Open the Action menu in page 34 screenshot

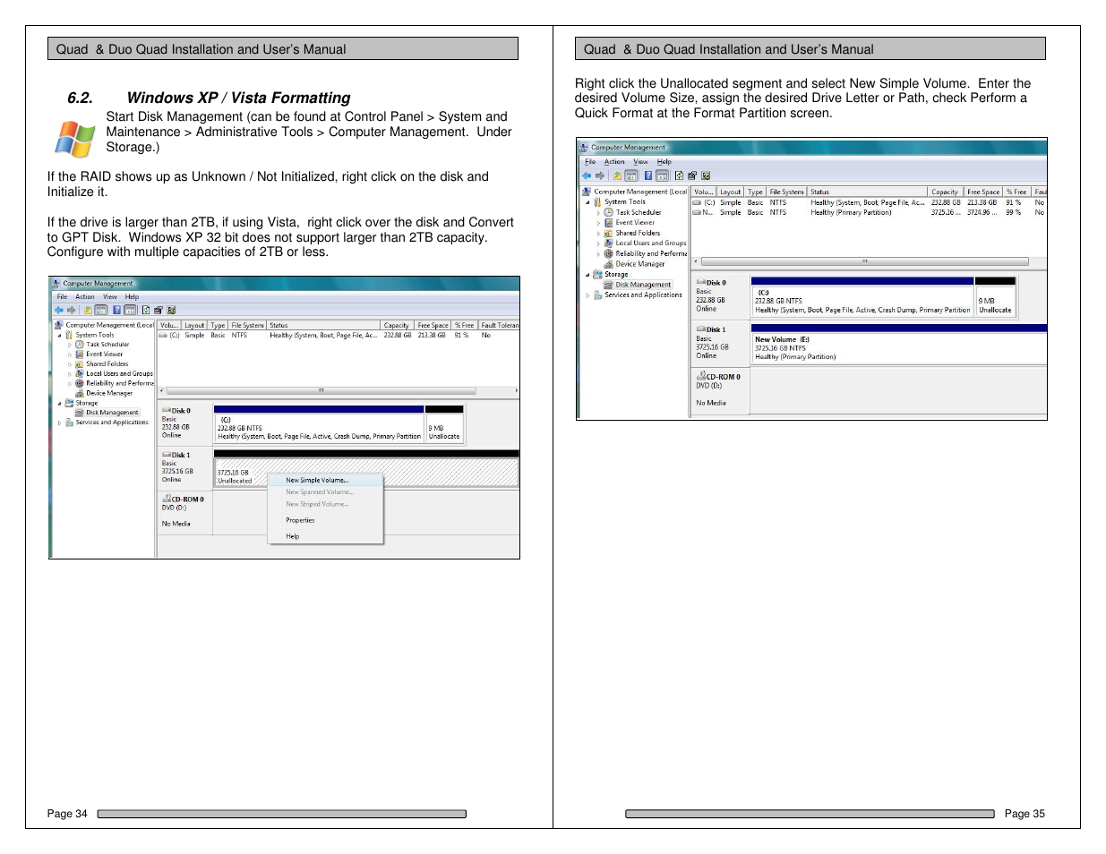point(85,296)
